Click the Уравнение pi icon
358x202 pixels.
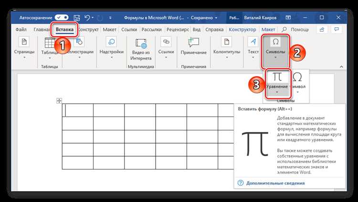(x=277, y=77)
